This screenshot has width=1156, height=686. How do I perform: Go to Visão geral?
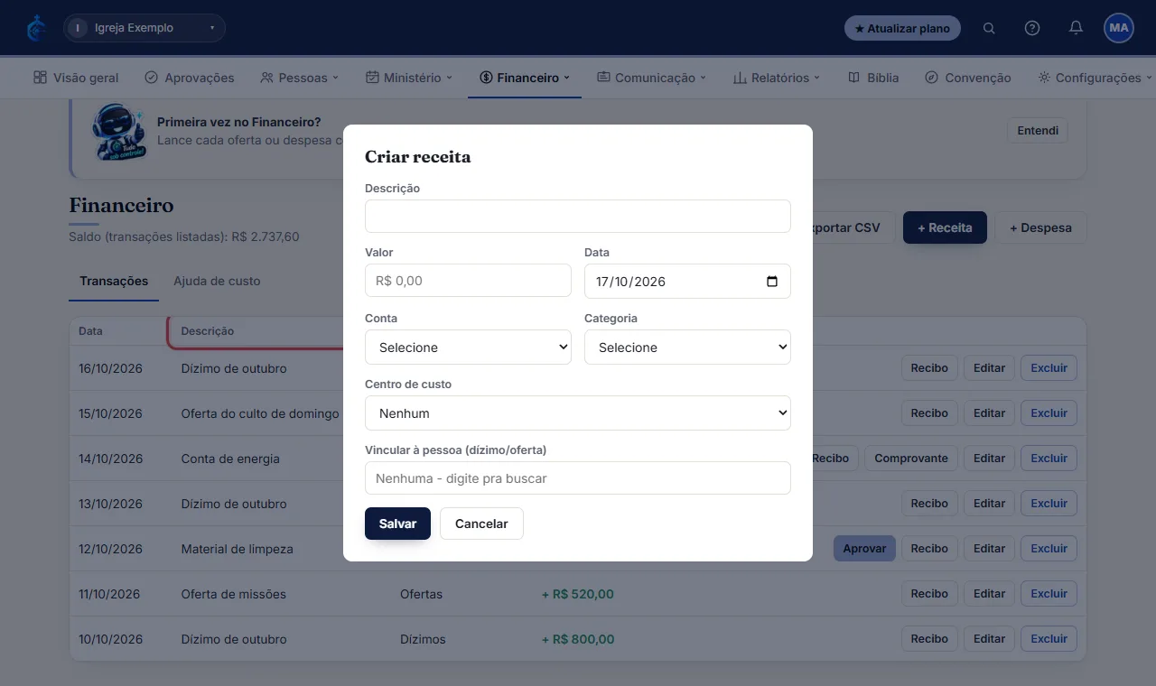coord(76,78)
